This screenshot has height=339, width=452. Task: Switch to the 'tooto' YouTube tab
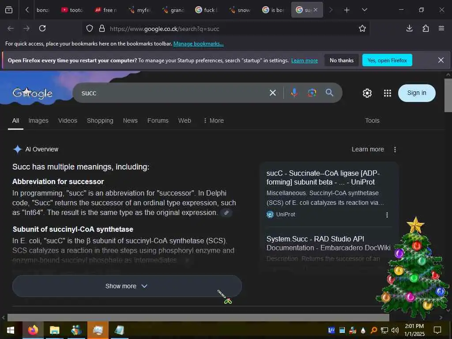coord(72,10)
